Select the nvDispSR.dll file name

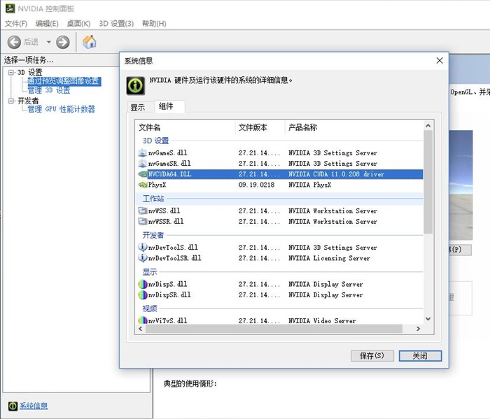tap(169, 294)
